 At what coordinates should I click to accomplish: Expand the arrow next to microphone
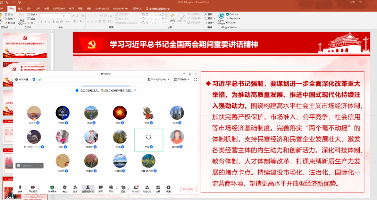25,189
